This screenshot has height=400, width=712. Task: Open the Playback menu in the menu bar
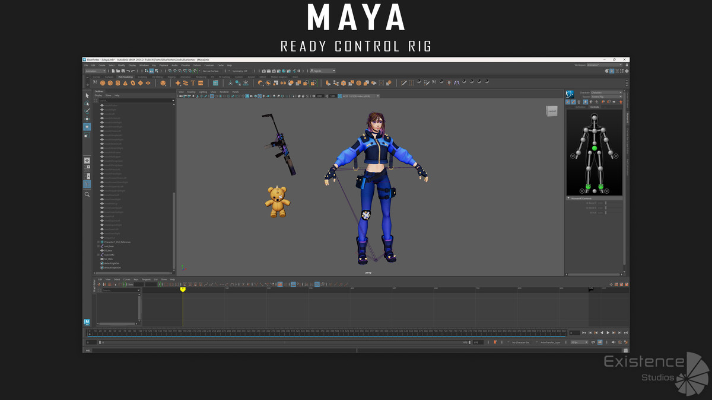pos(163,66)
